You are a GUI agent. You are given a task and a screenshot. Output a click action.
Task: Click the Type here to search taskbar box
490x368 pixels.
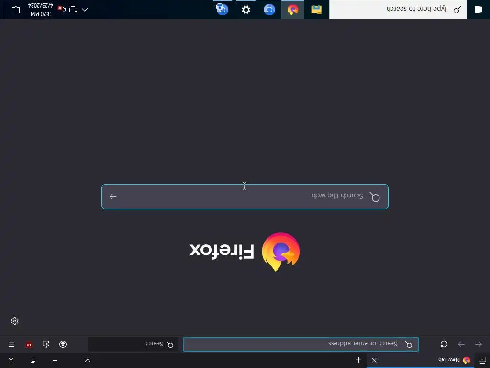point(398,10)
